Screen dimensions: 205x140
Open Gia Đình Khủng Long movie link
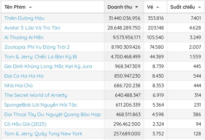pyautogui.click(x=48, y=66)
